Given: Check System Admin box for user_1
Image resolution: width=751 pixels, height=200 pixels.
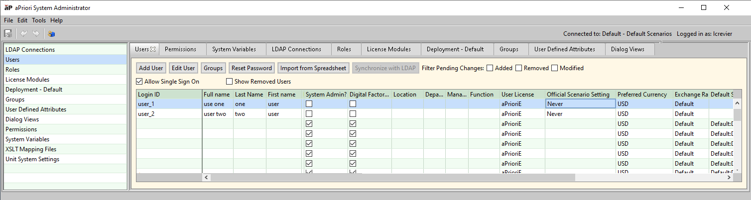Looking at the screenshot, I should tap(309, 104).
